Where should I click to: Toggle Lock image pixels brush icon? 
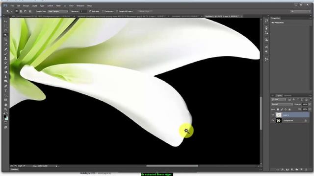pyautogui.click(x=282, y=110)
